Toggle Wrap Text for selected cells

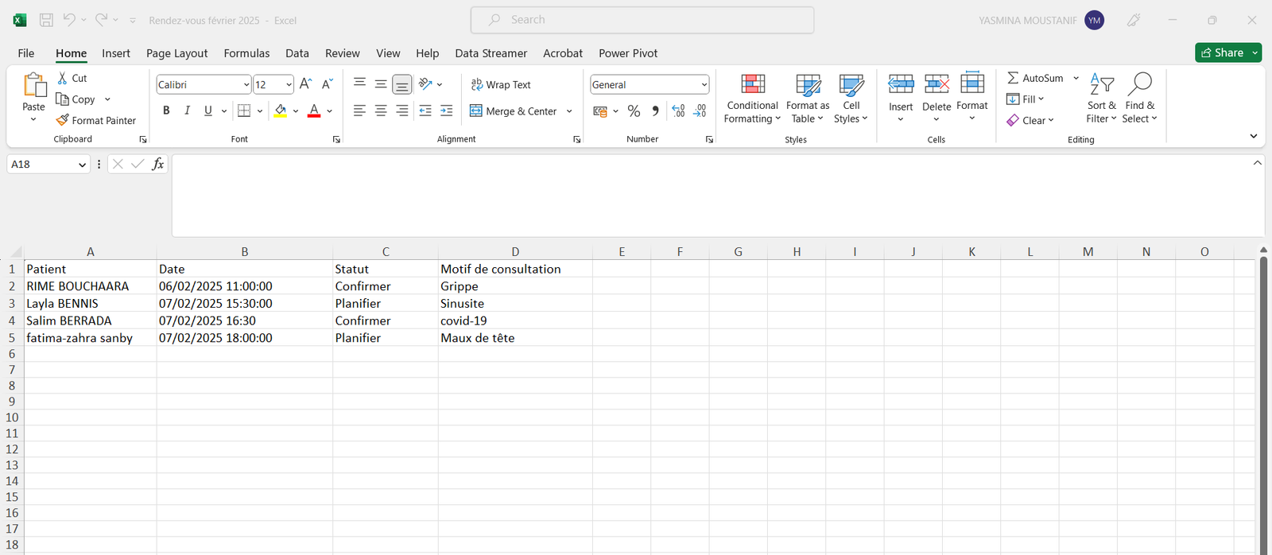(x=501, y=84)
